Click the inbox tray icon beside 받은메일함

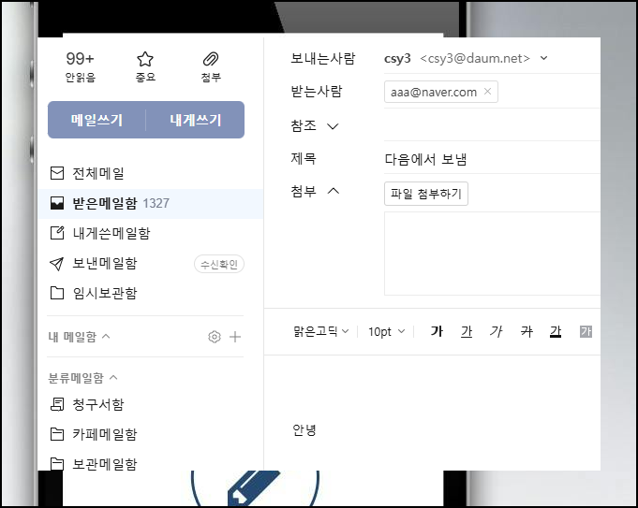tap(57, 203)
